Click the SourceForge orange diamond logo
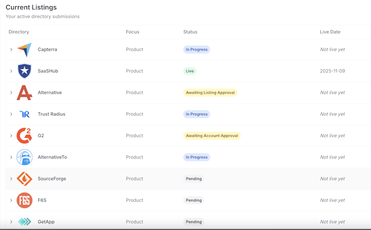Viewport: 371px width, 230px height. point(25,179)
